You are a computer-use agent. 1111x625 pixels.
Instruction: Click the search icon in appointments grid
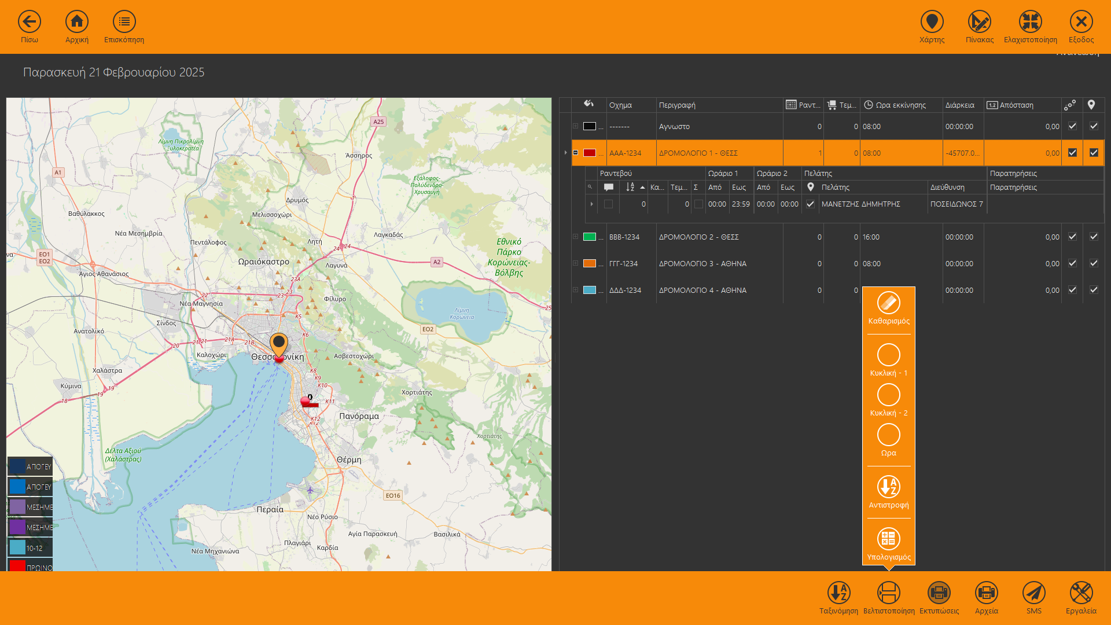click(590, 187)
